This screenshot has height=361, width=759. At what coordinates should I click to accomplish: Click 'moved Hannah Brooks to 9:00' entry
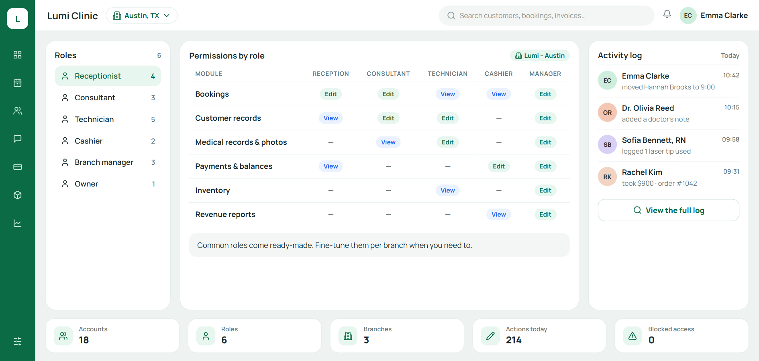668,87
